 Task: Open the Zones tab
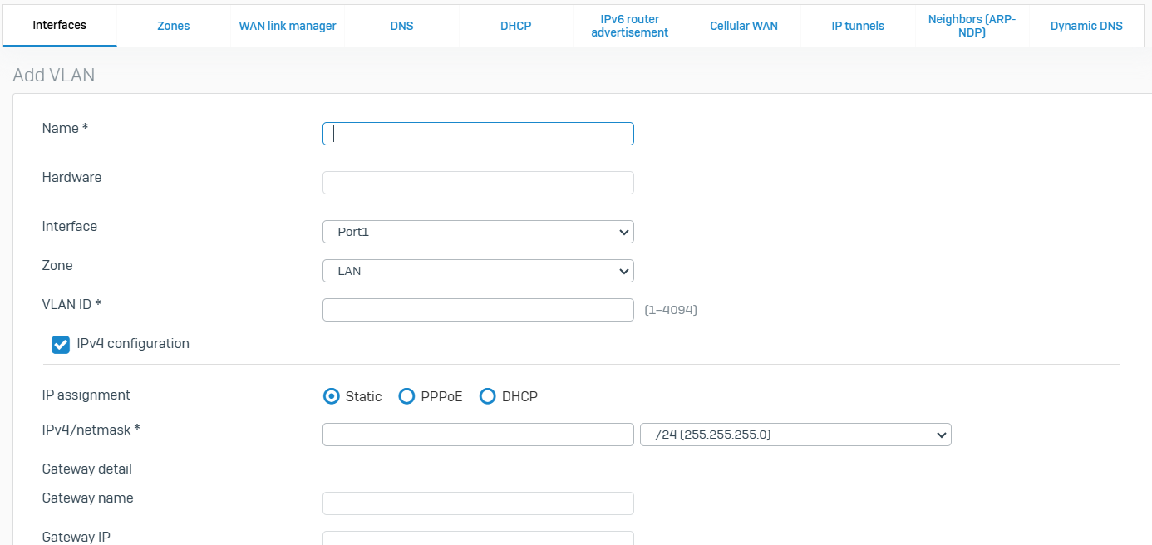173,26
